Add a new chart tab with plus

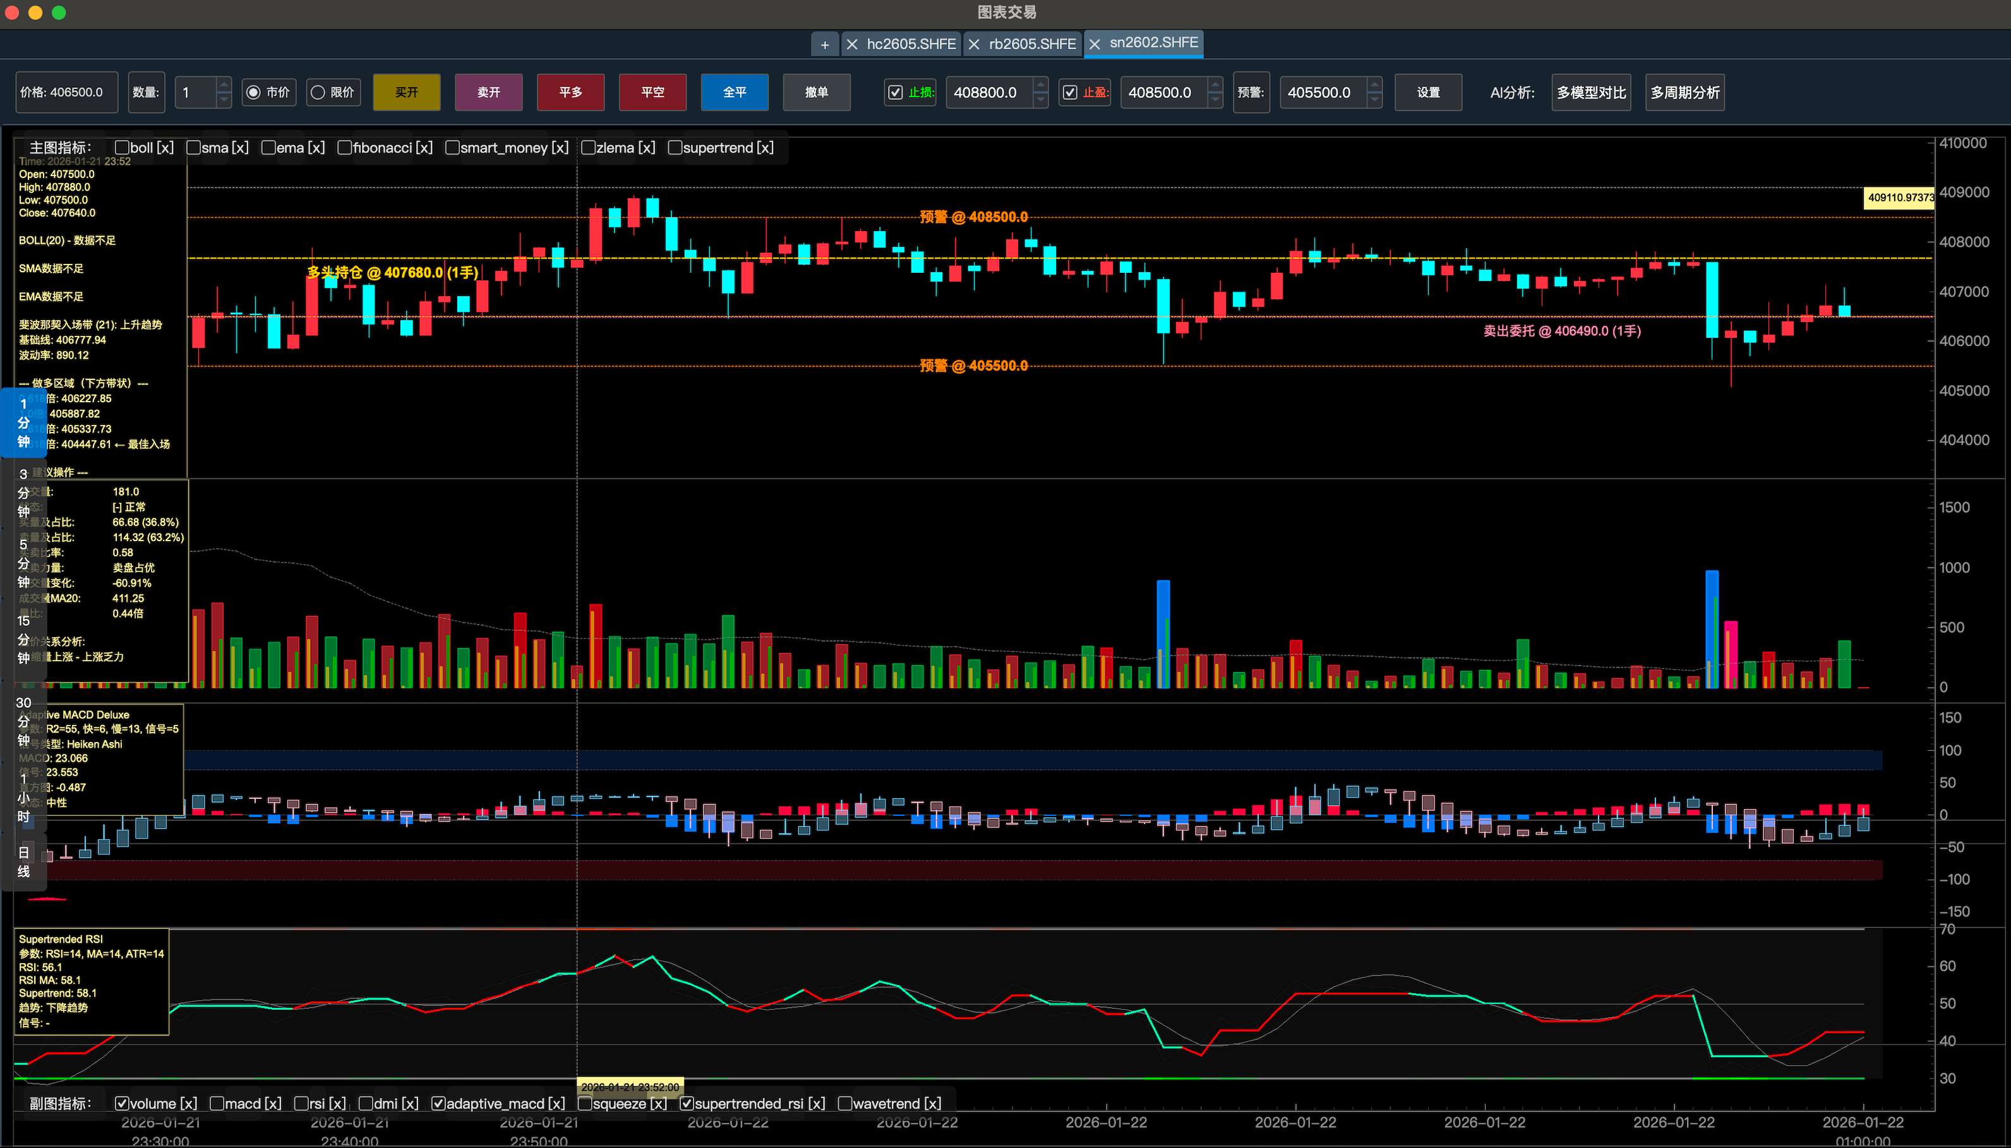pyautogui.click(x=824, y=45)
